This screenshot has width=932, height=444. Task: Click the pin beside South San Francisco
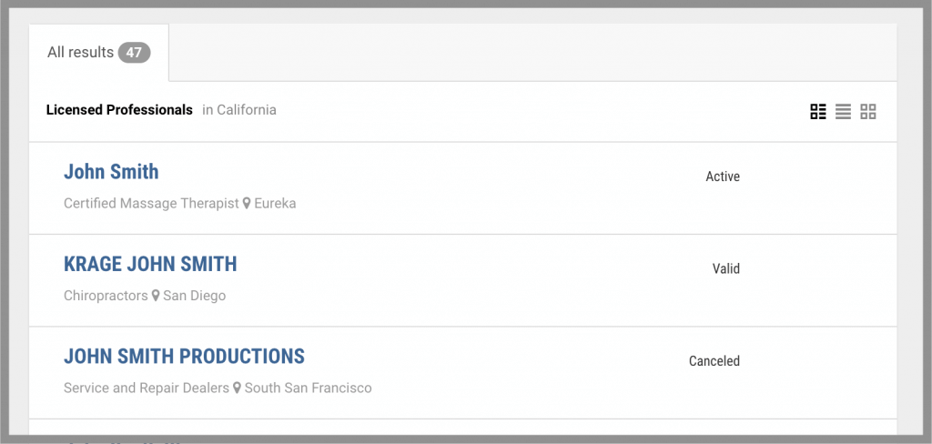tap(238, 388)
